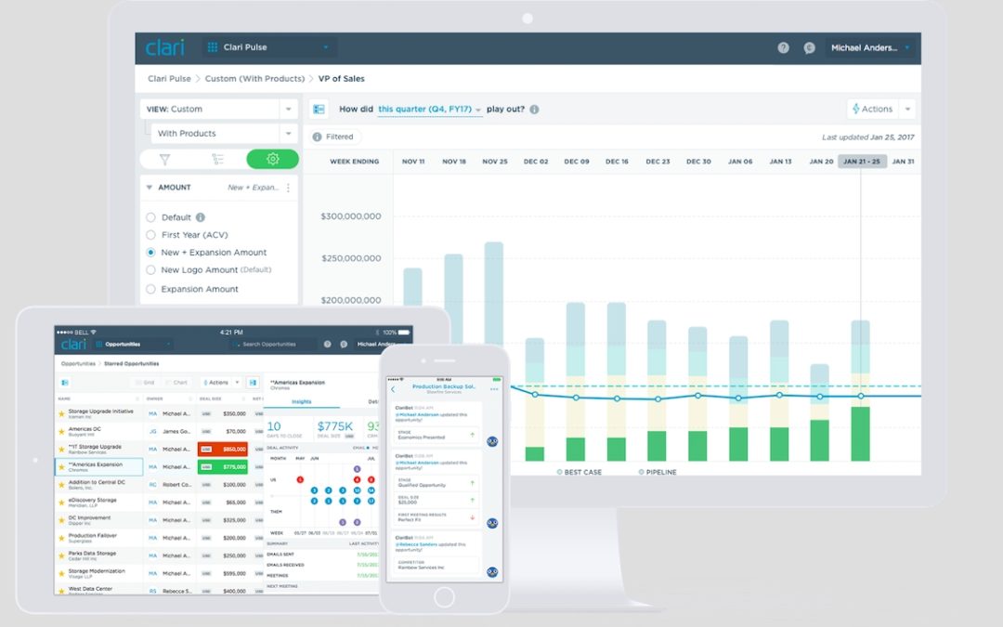Image resolution: width=1003 pixels, height=627 pixels.
Task: Select the Production Failover row on tablet
Action: [159, 538]
